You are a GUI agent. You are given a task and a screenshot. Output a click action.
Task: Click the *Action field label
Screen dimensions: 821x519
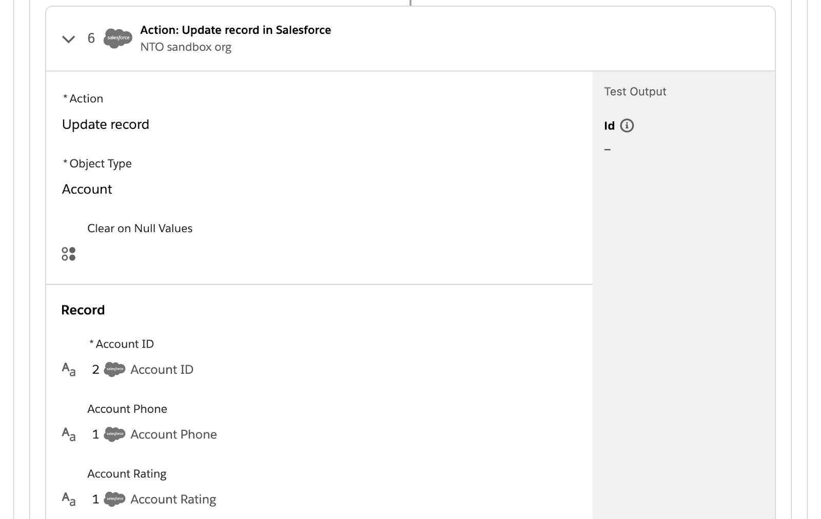click(83, 99)
